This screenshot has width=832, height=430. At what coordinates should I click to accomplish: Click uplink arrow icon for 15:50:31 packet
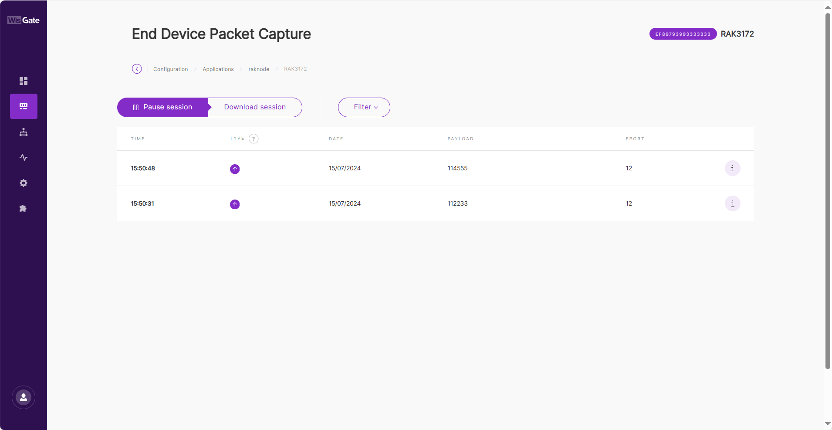coord(235,204)
